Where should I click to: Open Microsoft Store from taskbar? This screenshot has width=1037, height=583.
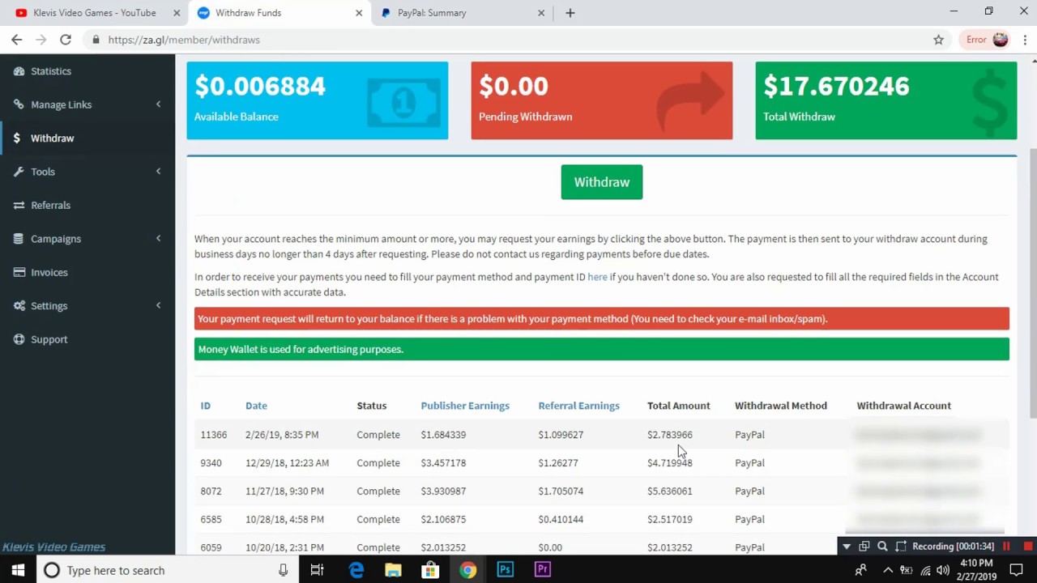pos(430,570)
